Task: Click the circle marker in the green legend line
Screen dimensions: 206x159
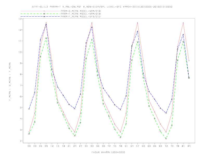Action: click(x=44, y=14)
